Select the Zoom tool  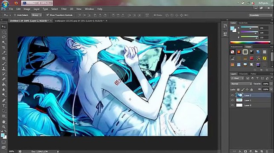click(x=4, y=127)
